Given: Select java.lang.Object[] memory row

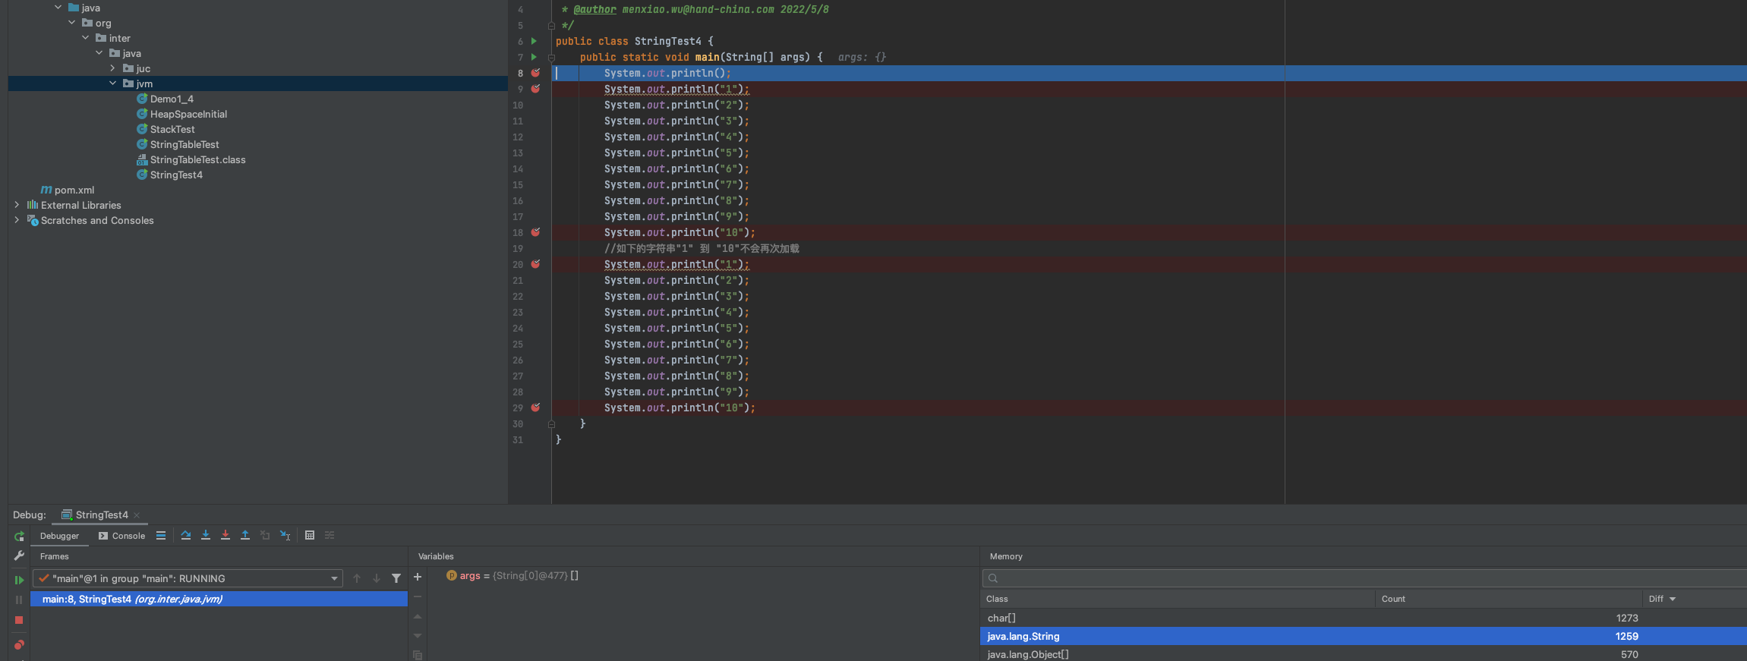Looking at the screenshot, I should (1364, 654).
